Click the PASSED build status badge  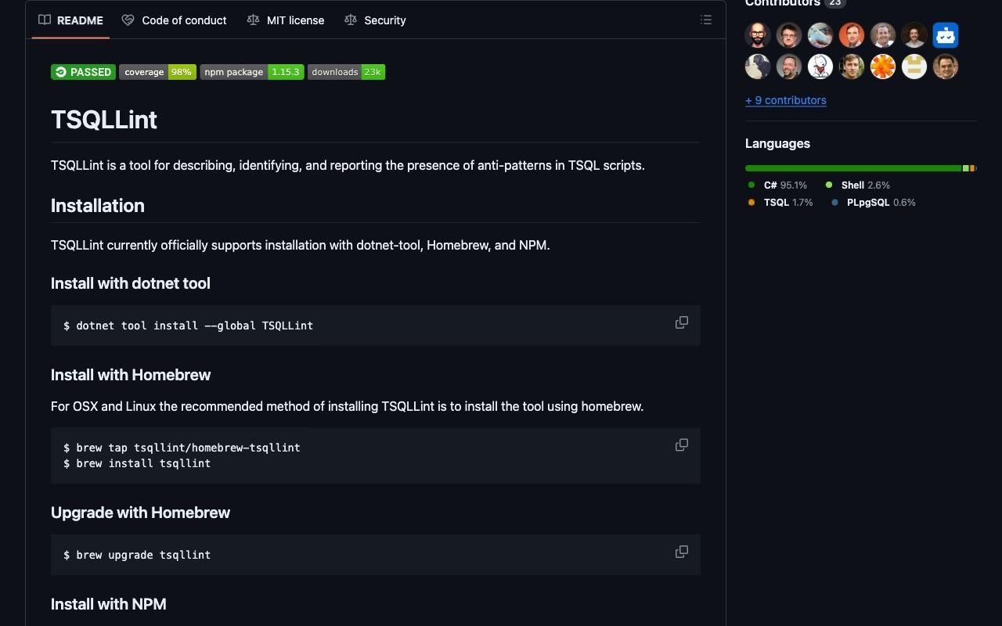[83, 72]
